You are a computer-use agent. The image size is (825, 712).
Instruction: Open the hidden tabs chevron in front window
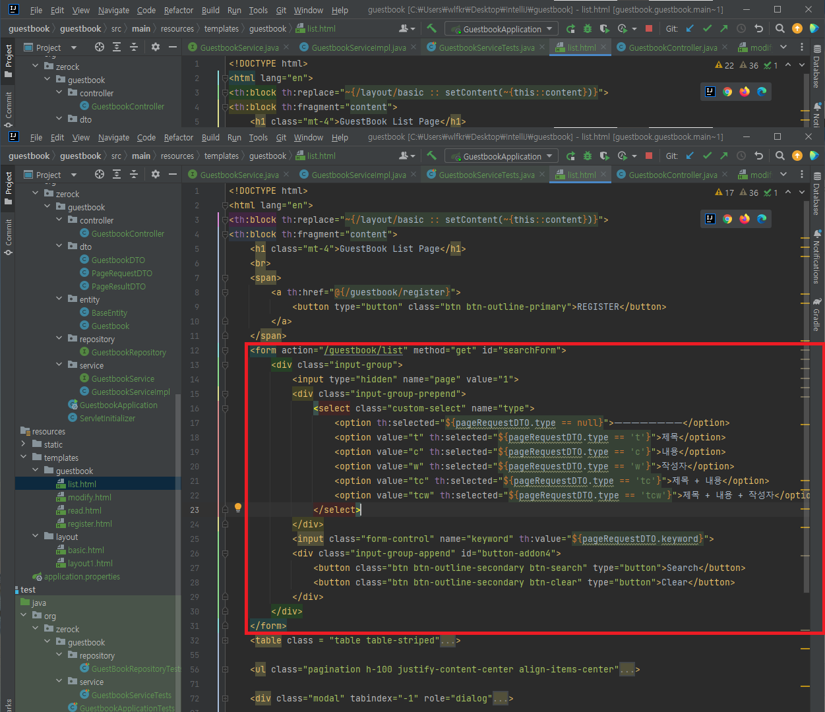click(783, 175)
